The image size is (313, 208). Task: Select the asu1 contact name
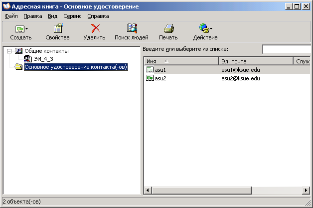coord(160,70)
